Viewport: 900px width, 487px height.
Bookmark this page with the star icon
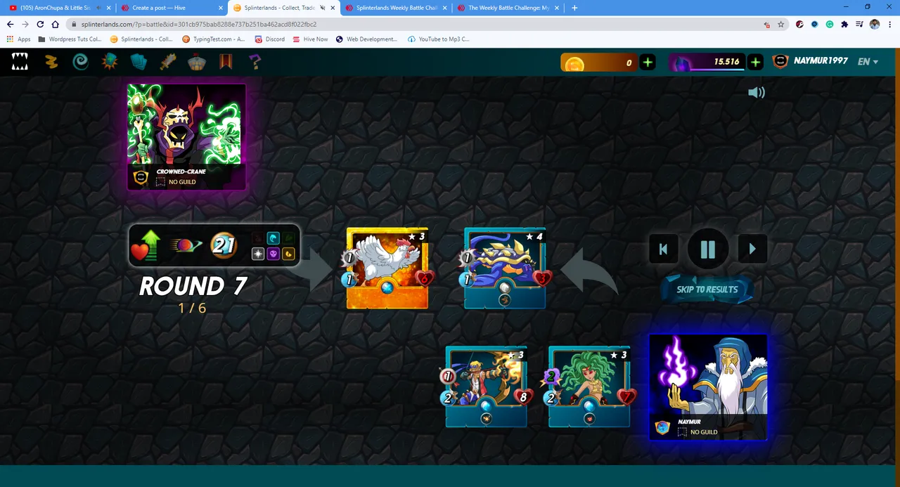click(x=780, y=24)
